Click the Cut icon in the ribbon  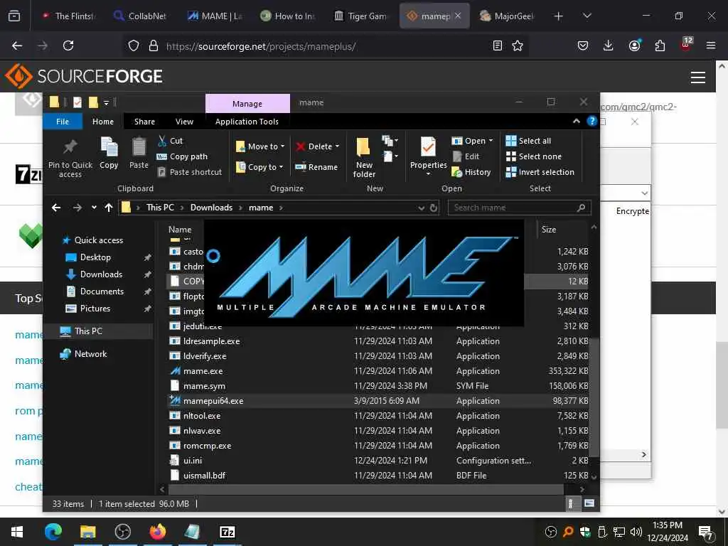[x=162, y=140]
